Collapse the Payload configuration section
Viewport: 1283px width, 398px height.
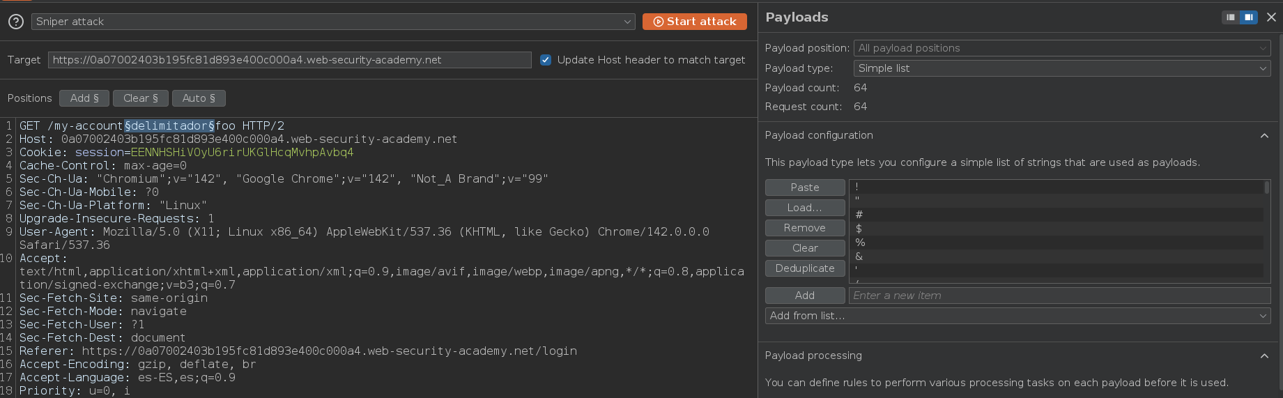[x=1264, y=135]
